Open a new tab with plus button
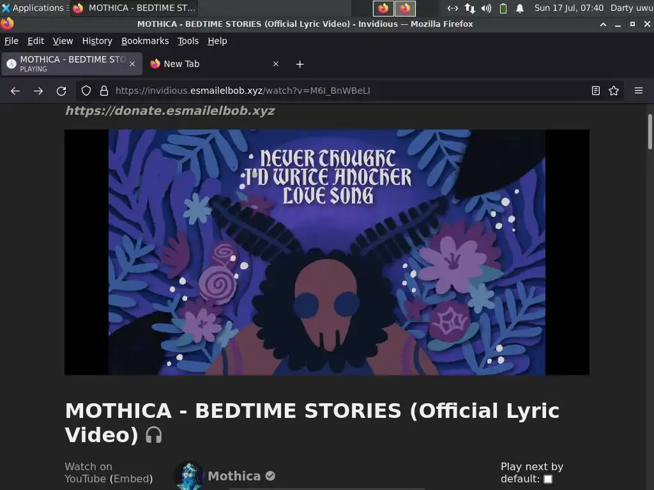Viewport: 654px width, 490px height. 300,64
